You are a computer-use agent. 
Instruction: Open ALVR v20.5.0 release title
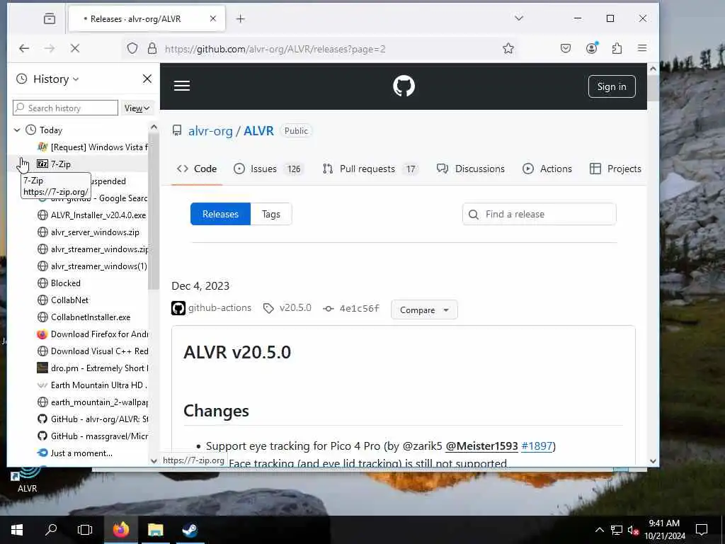[237, 353]
